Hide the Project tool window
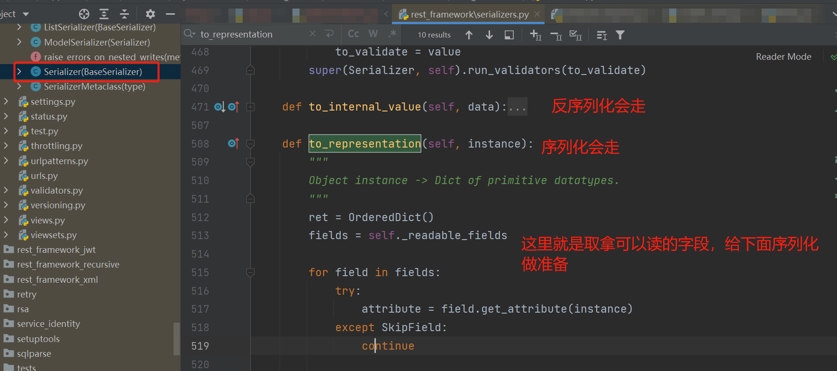Viewport: 837px width, 371px height. coord(170,14)
